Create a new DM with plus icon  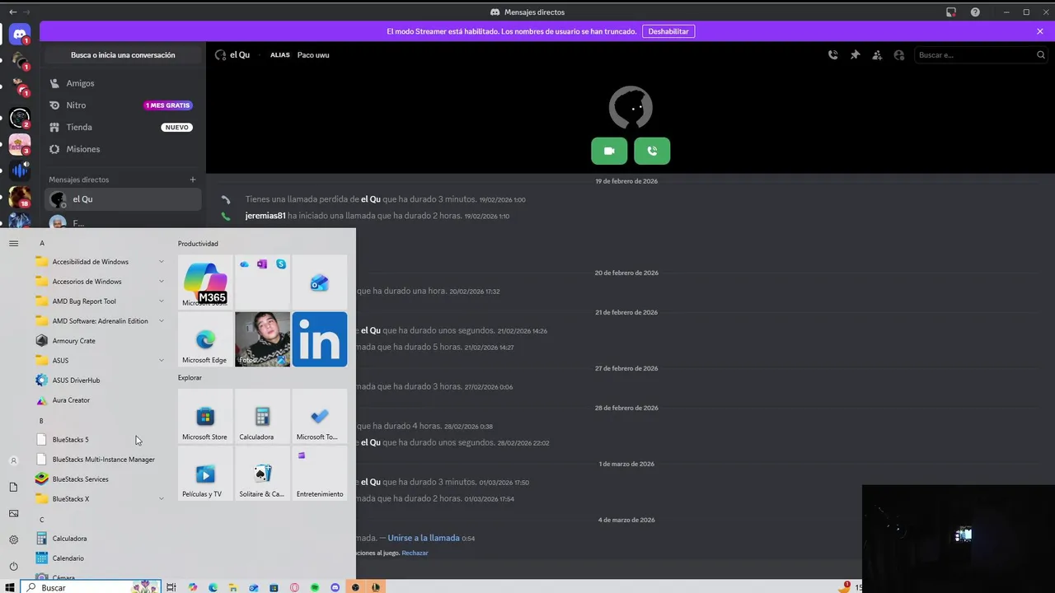click(193, 180)
